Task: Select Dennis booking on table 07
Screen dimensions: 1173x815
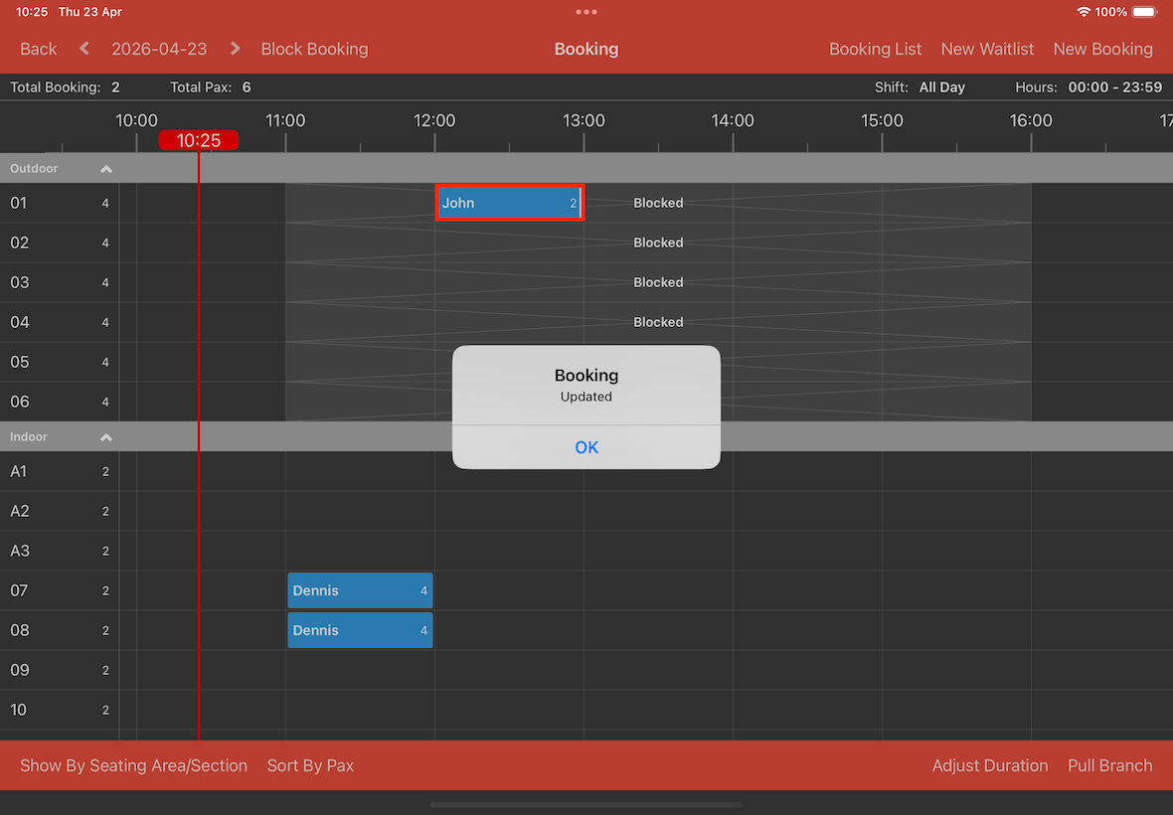Action: (360, 590)
